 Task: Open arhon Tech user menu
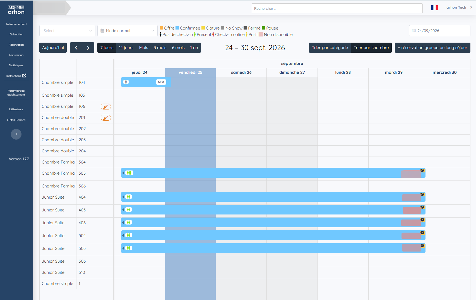pos(459,8)
